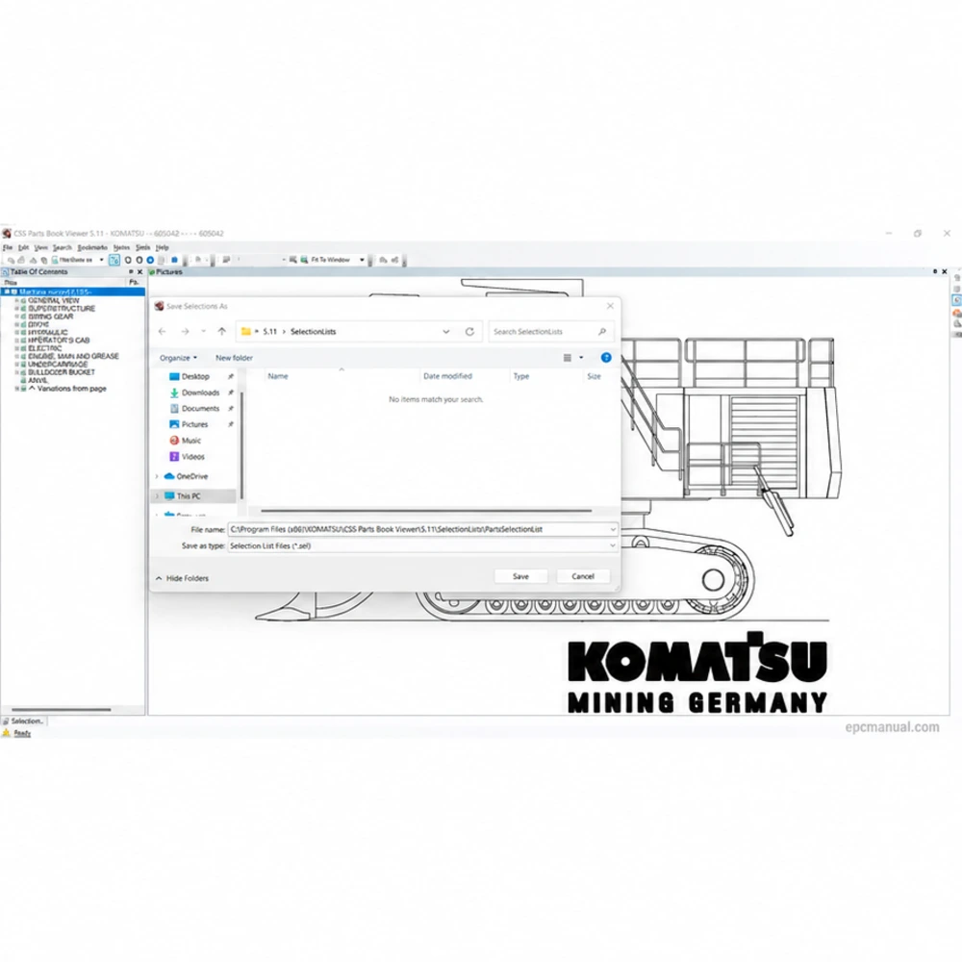Open recent locations dropdown beside forward arrow

click(204, 331)
